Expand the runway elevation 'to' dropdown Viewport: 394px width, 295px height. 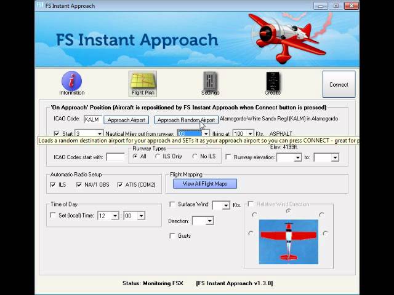click(x=335, y=157)
